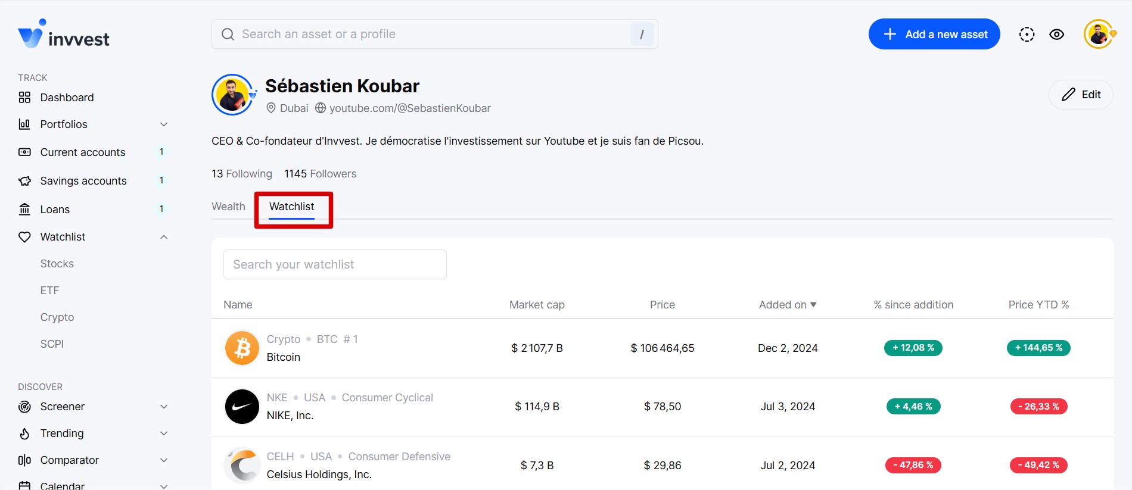Open Loans page
The height and width of the screenshot is (490, 1132).
click(x=55, y=209)
